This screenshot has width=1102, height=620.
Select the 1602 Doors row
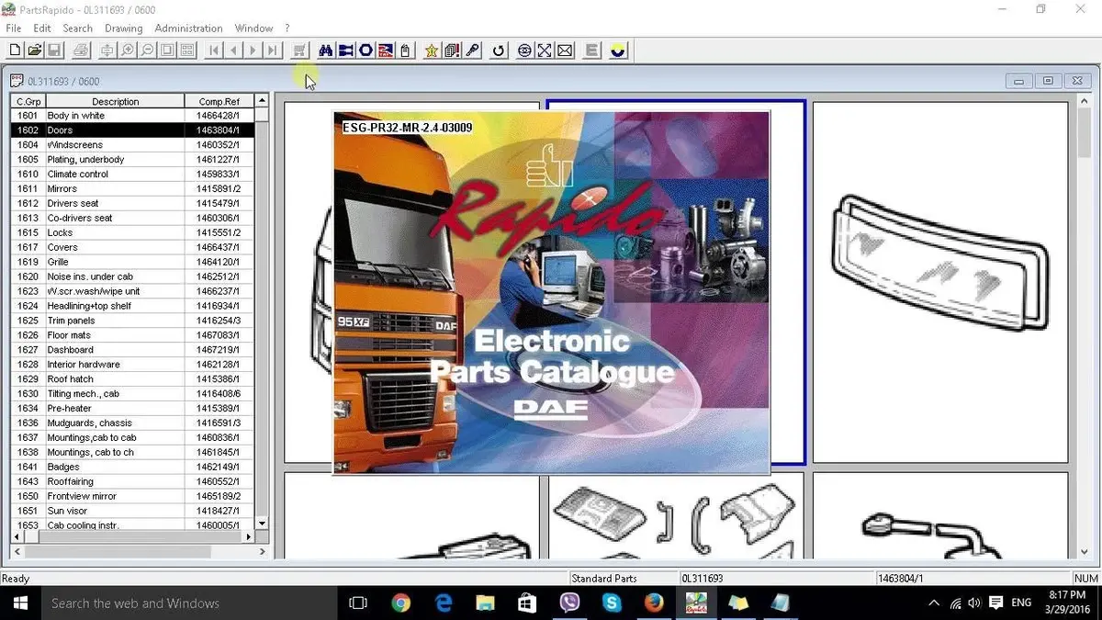131,130
